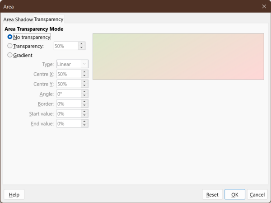This screenshot has height=203, width=271.
Task: Click the End value input field
Action: (68, 123)
